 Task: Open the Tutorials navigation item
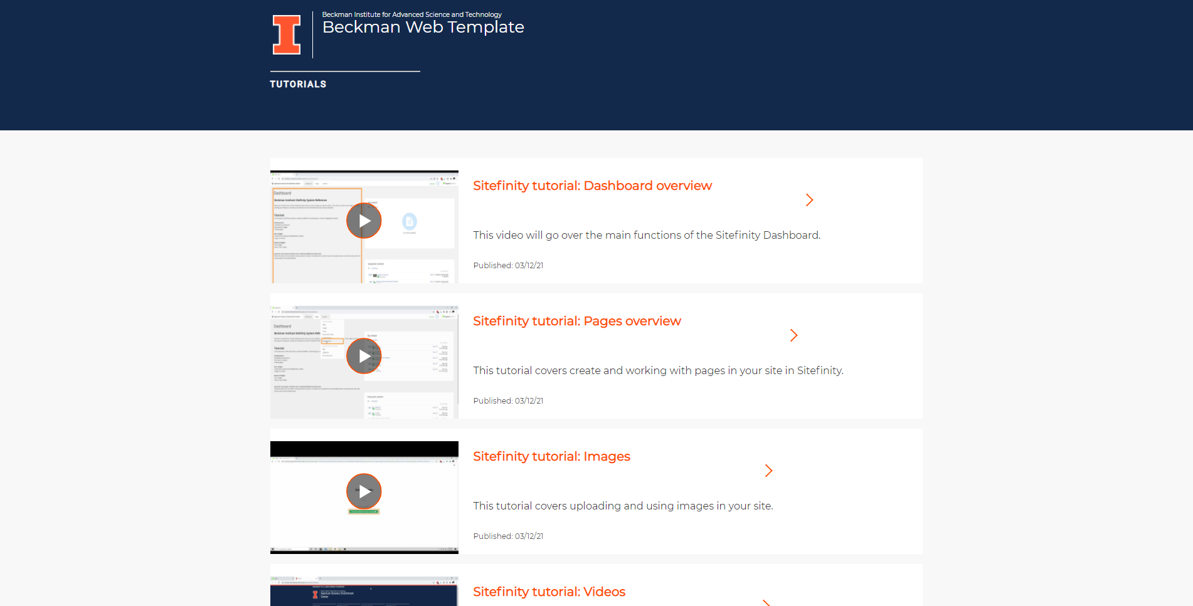click(298, 84)
